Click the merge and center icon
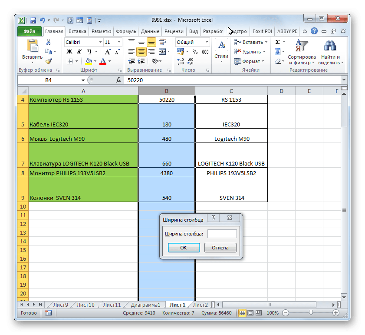This screenshot has width=365, height=335. [162, 52]
